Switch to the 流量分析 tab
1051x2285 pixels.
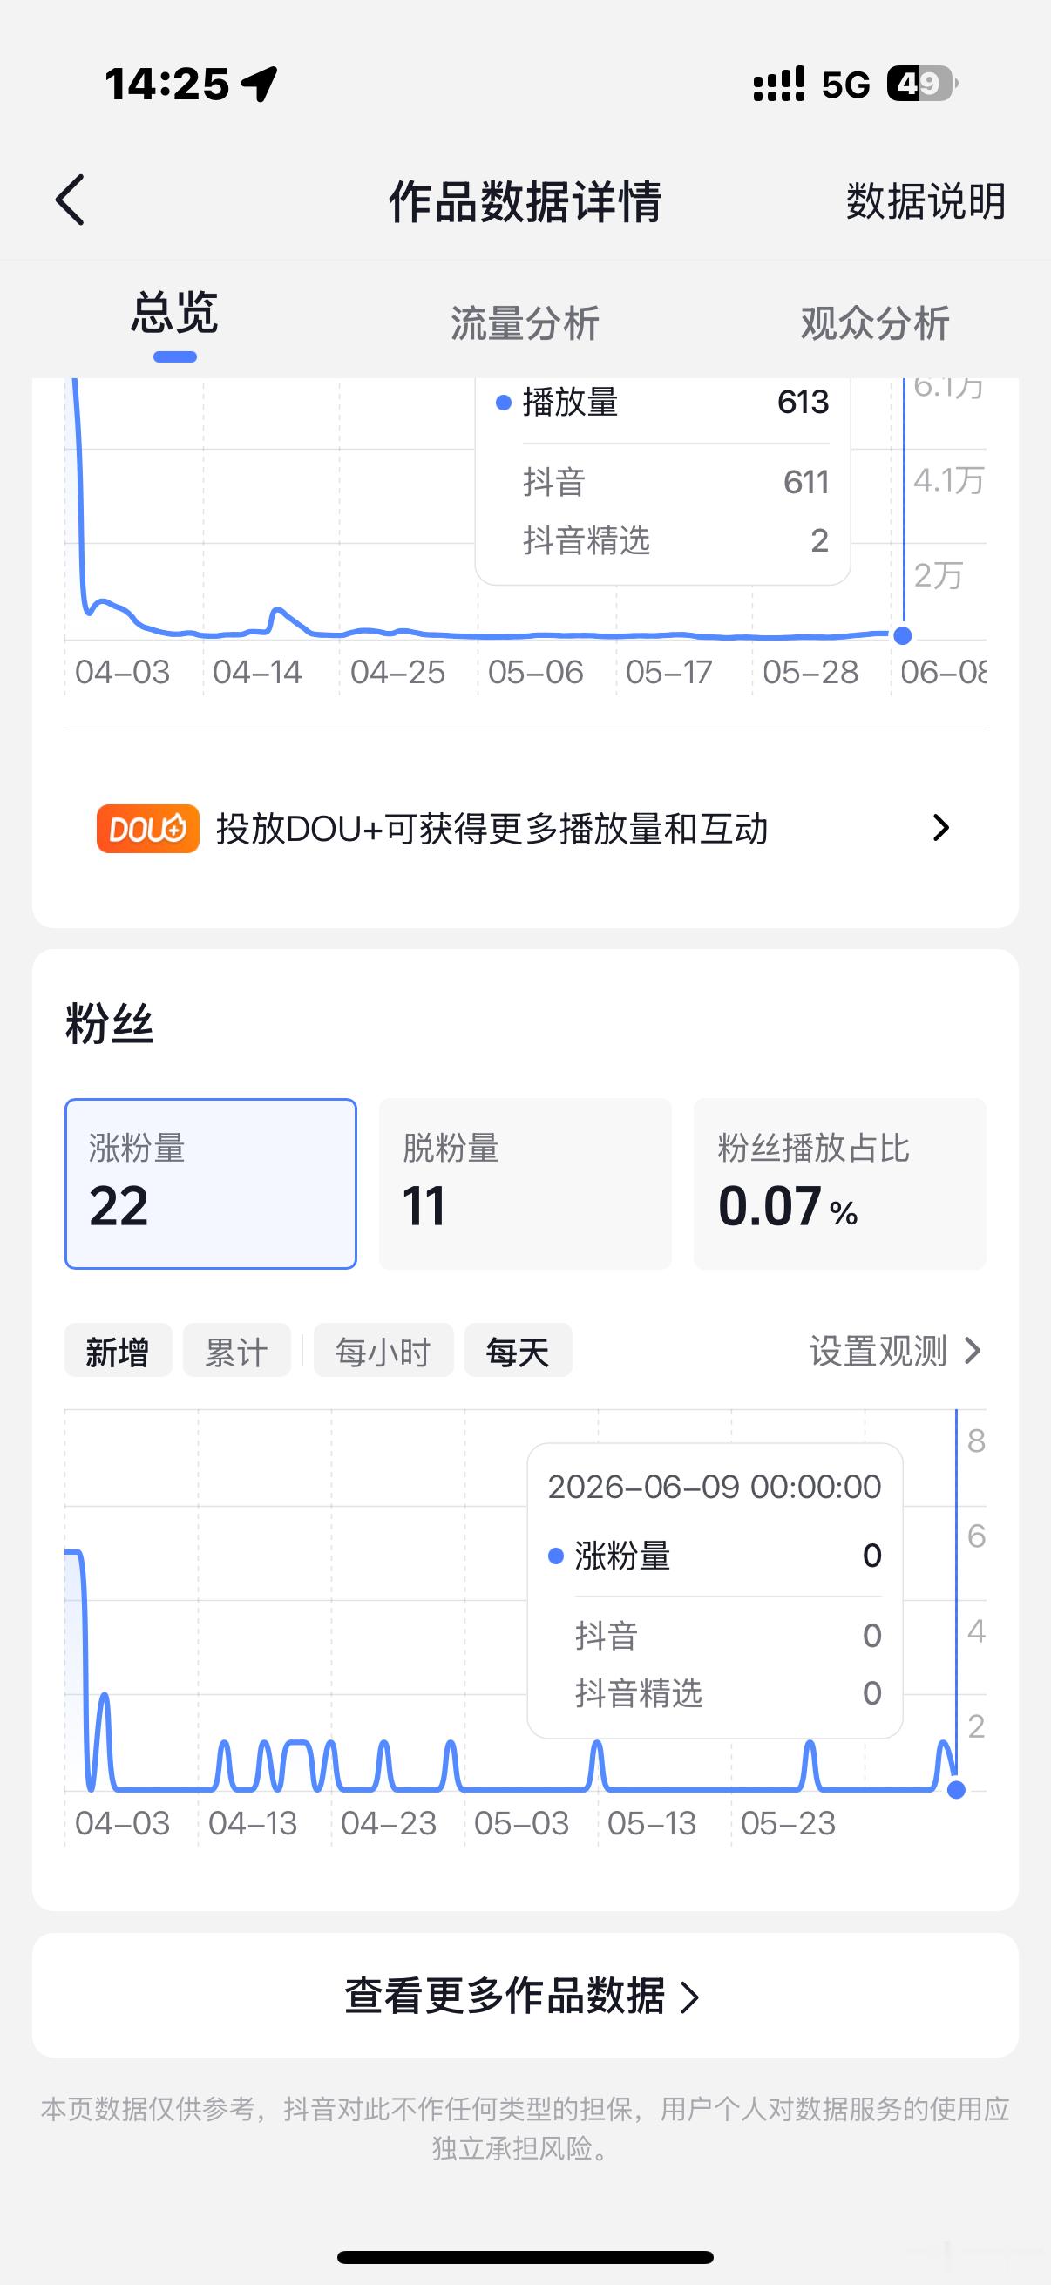[x=525, y=322]
